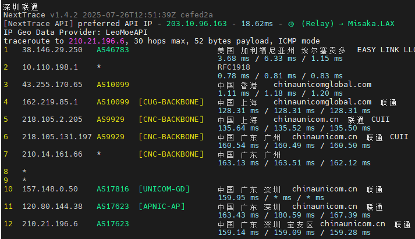Image resolution: width=415 pixels, height=239 pixels.
Task: Click 中国 香港 location on hop 3
Action: (x=237, y=85)
